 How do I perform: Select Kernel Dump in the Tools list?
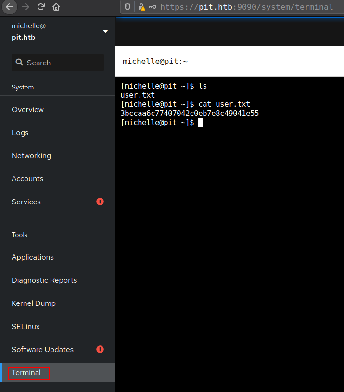coord(34,303)
